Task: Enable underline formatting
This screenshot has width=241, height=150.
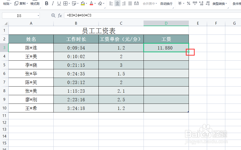Action: coord(59,4)
